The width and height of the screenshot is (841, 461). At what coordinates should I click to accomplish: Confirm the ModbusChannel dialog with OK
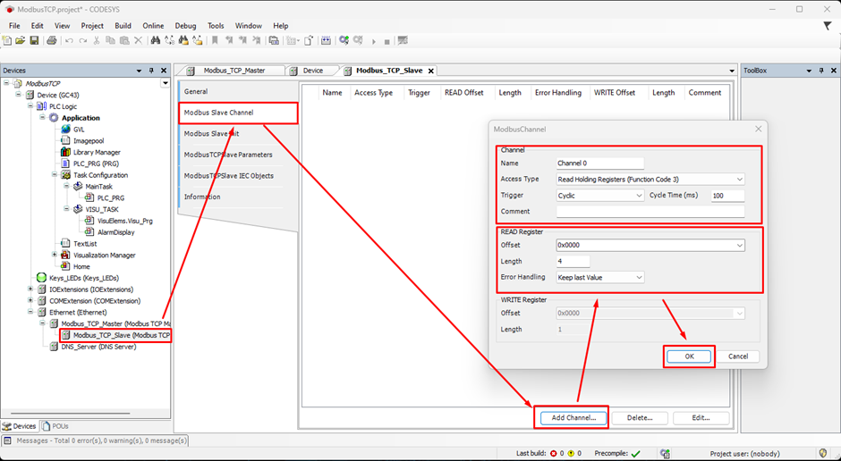[x=689, y=356]
